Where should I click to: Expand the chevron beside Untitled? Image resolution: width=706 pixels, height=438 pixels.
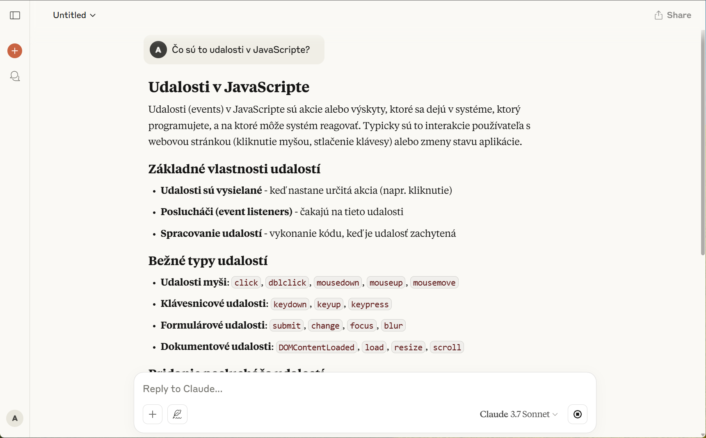coord(93,15)
